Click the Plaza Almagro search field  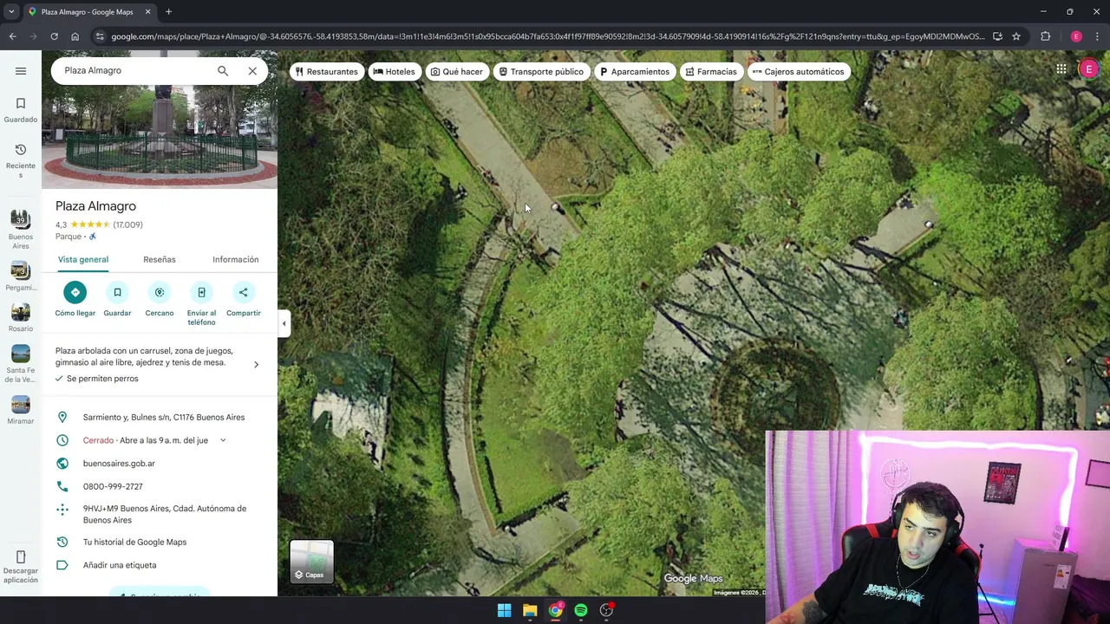[x=134, y=71]
